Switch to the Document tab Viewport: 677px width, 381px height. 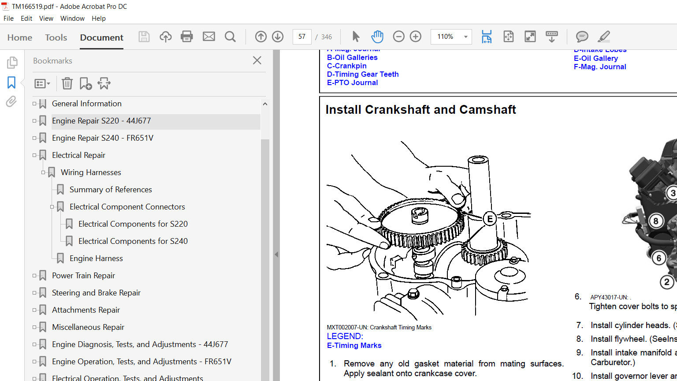pyautogui.click(x=102, y=37)
